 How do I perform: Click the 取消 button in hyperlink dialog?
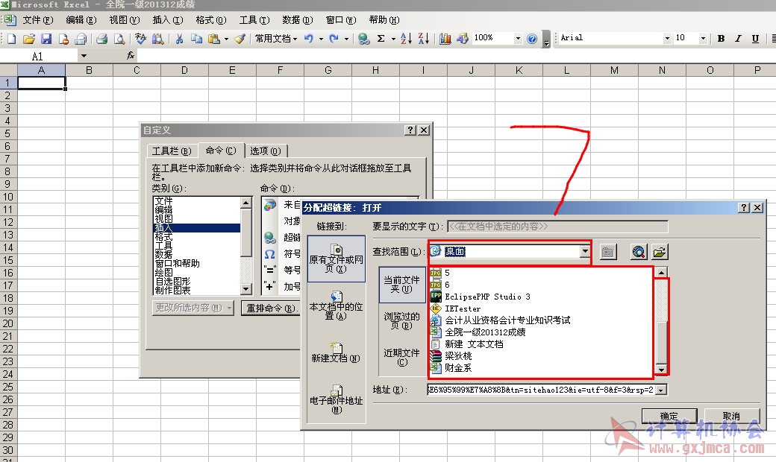point(731,416)
